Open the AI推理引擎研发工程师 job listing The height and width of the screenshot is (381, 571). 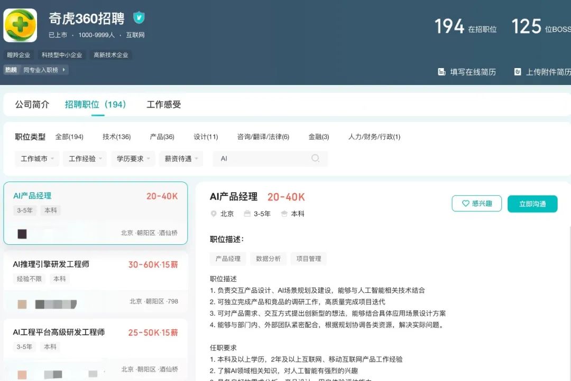pos(51,264)
